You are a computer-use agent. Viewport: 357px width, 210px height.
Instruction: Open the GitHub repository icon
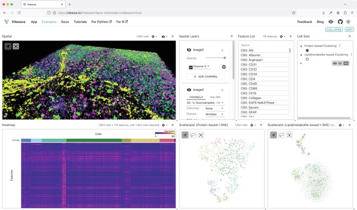340,22
